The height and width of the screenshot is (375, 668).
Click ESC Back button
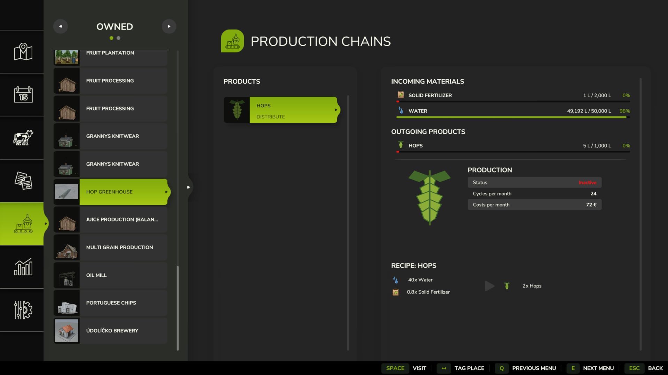644,368
